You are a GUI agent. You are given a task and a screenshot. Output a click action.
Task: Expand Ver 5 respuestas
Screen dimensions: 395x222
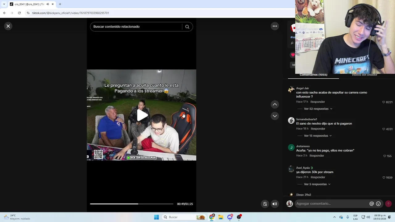click(317, 184)
